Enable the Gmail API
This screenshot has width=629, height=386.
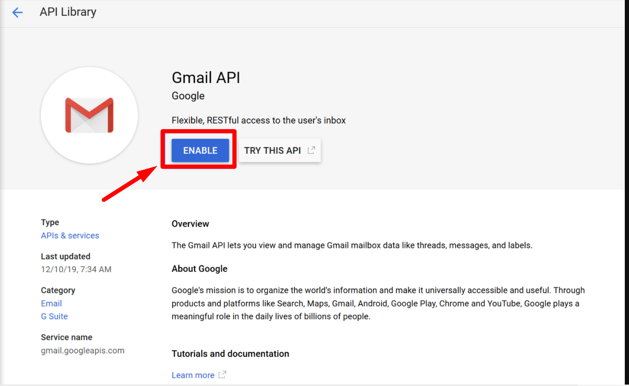tap(199, 150)
